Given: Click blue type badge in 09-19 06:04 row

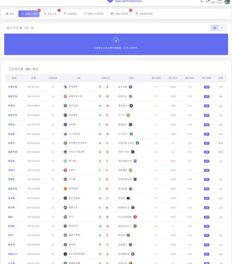Looking at the screenshot, I should click(x=207, y=143).
